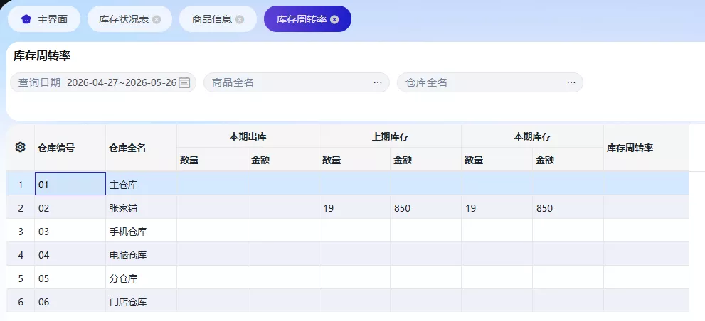Select the 分仓库 cell
Viewport: 705px width, 321px height.
[x=141, y=278]
